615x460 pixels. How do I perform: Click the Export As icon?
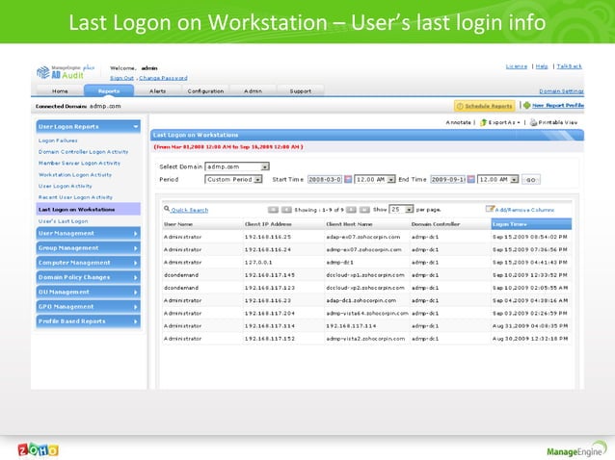(483, 123)
